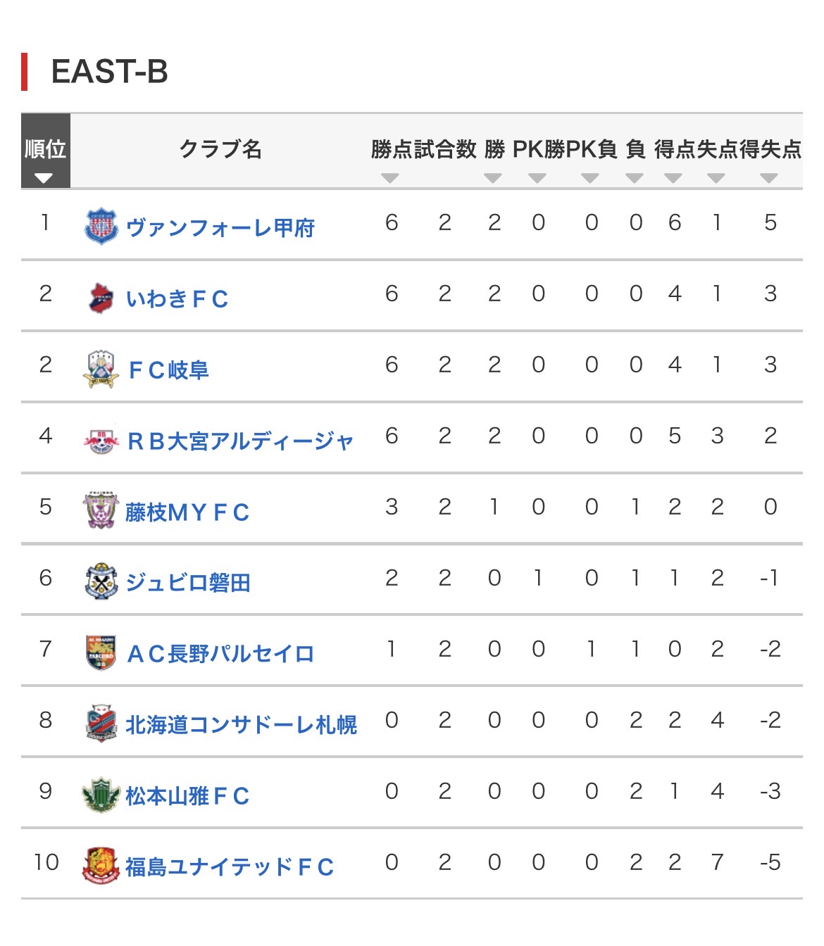Image resolution: width=824 pixels, height=946 pixels.
Task: Sort by PK勝 column arrow
Action: click(537, 178)
